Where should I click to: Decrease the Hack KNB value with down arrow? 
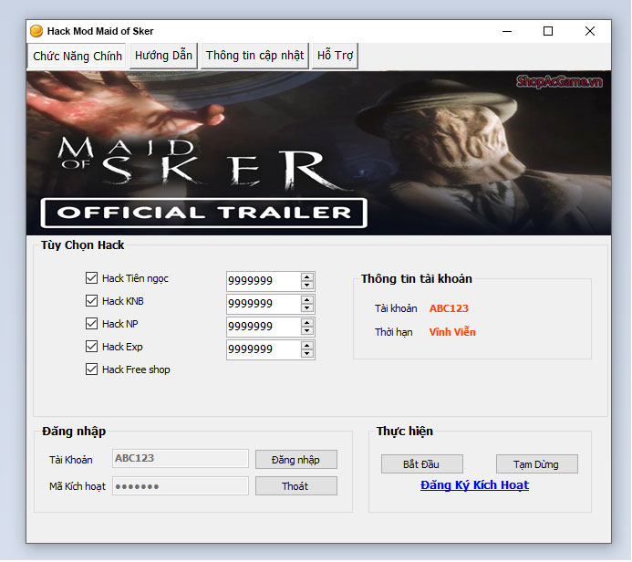[x=307, y=308]
